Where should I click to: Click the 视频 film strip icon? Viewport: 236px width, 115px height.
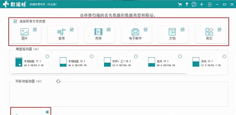point(98,32)
